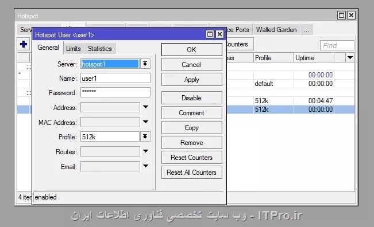
Task: Click the Routes input field
Action: (110, 151)
